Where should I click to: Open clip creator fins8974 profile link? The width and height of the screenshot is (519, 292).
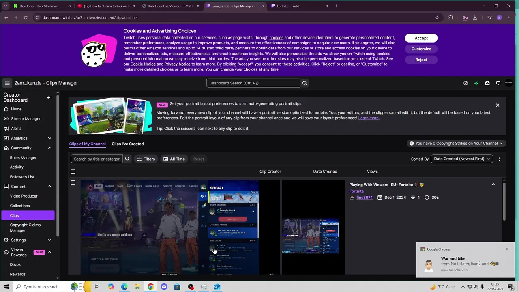click(365, 198)
